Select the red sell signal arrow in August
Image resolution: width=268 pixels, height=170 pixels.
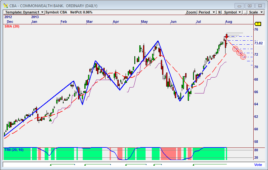[226, 36]
